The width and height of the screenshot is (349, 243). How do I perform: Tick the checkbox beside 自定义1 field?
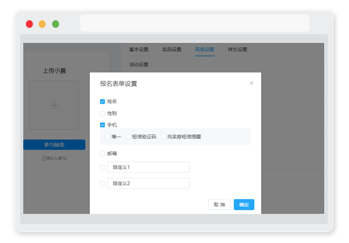pos(103,167)
